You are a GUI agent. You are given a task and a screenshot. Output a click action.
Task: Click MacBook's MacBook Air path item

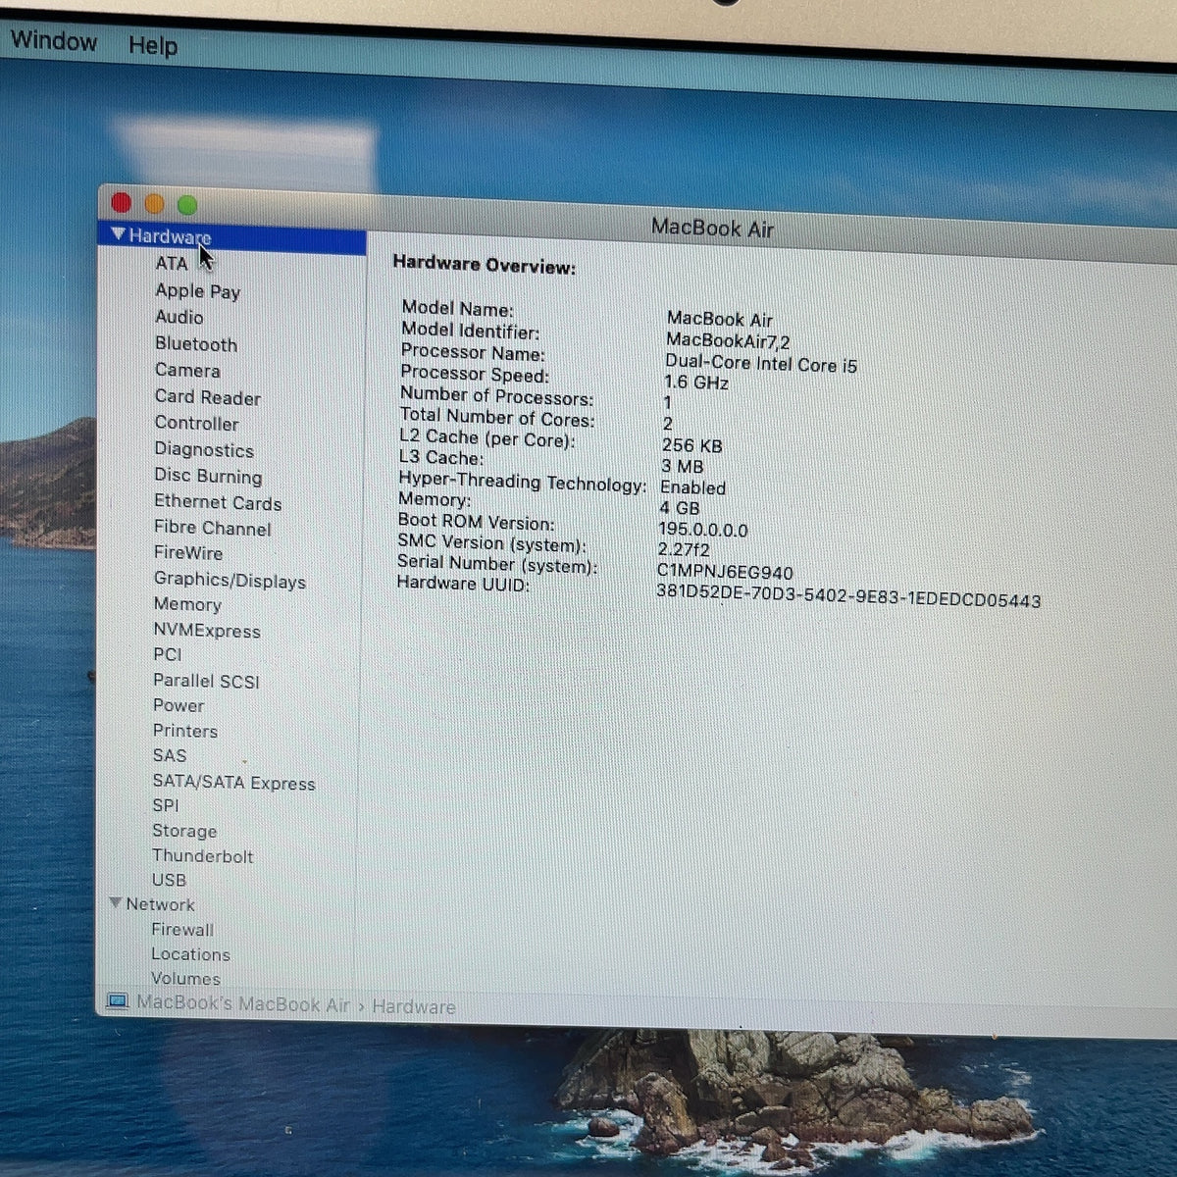pyautogui.click(x=242, y=1004)
